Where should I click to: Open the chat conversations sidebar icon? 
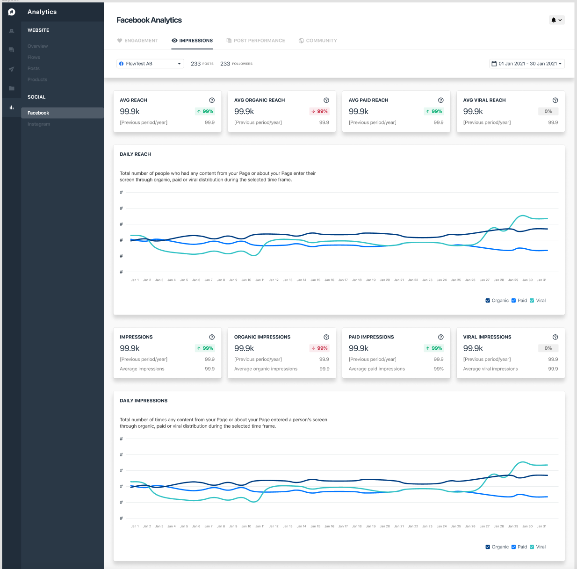click(12, 50)
